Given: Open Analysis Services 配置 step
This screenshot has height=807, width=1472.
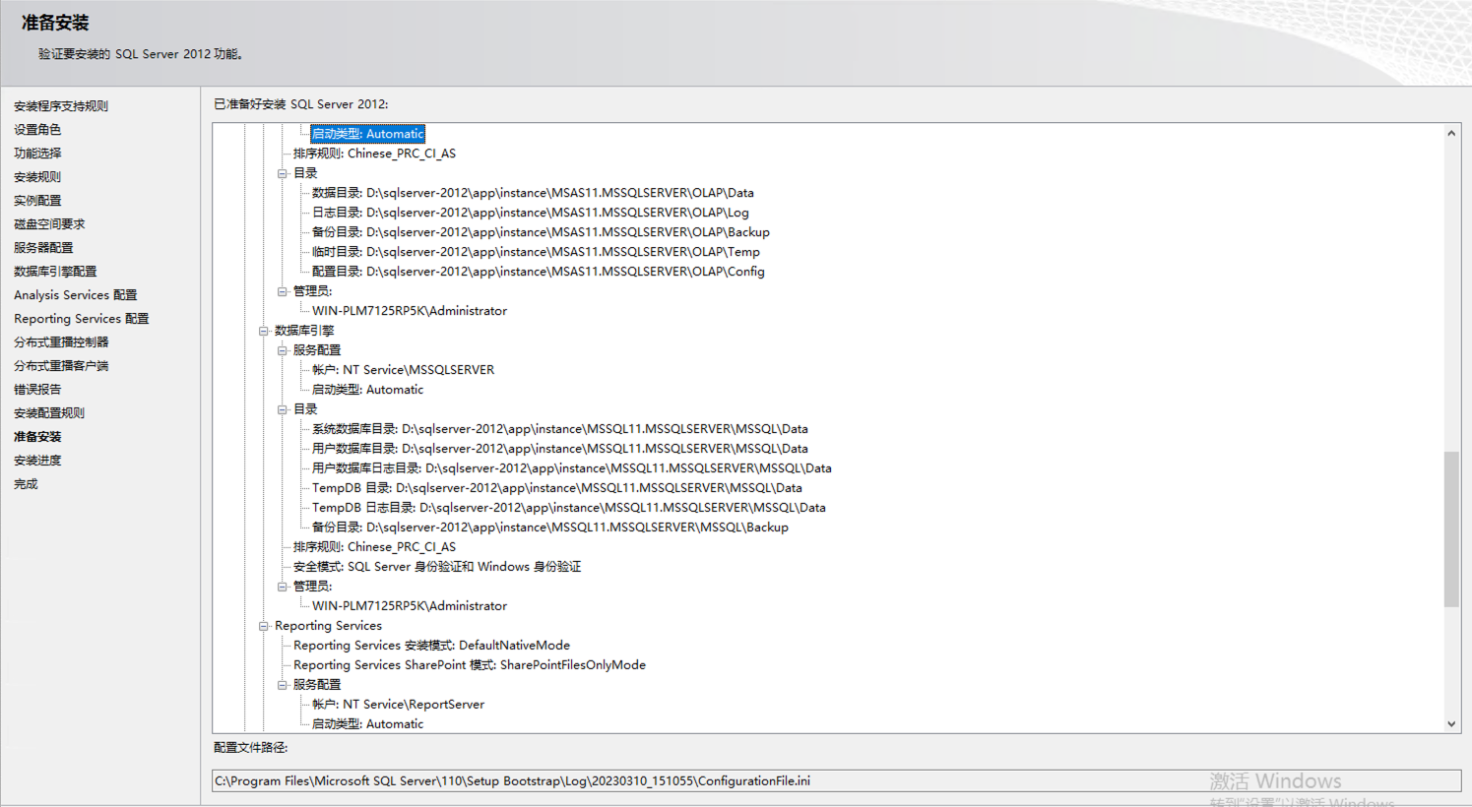Looking at the screenshot, I should (75, 295).
